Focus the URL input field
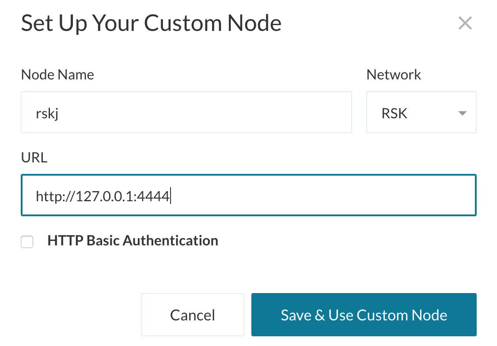Viewport: 497px width, 346px height. coord(247,196)
